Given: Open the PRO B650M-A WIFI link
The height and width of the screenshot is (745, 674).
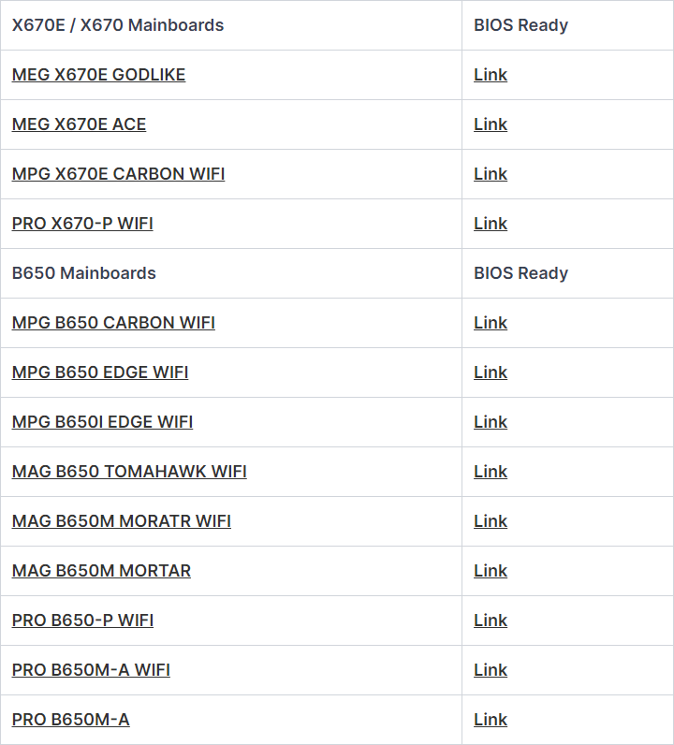Looking at the screenshot, I should pos(91,670).
